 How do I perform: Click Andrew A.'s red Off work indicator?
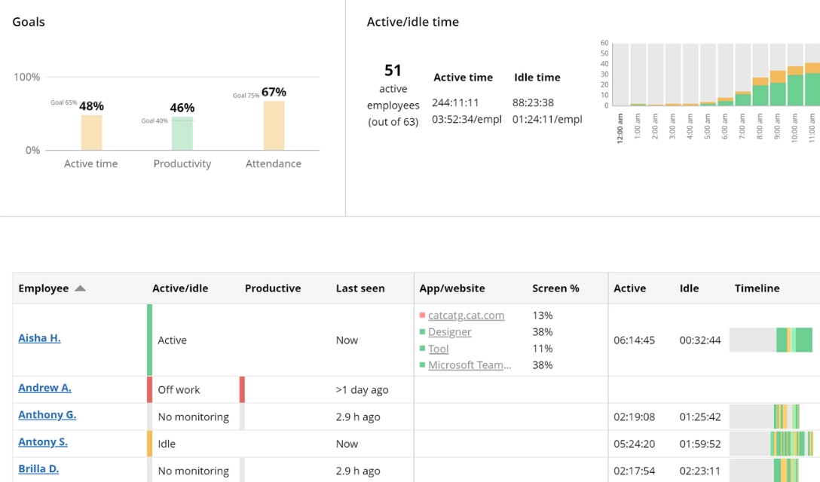[150, 389]
